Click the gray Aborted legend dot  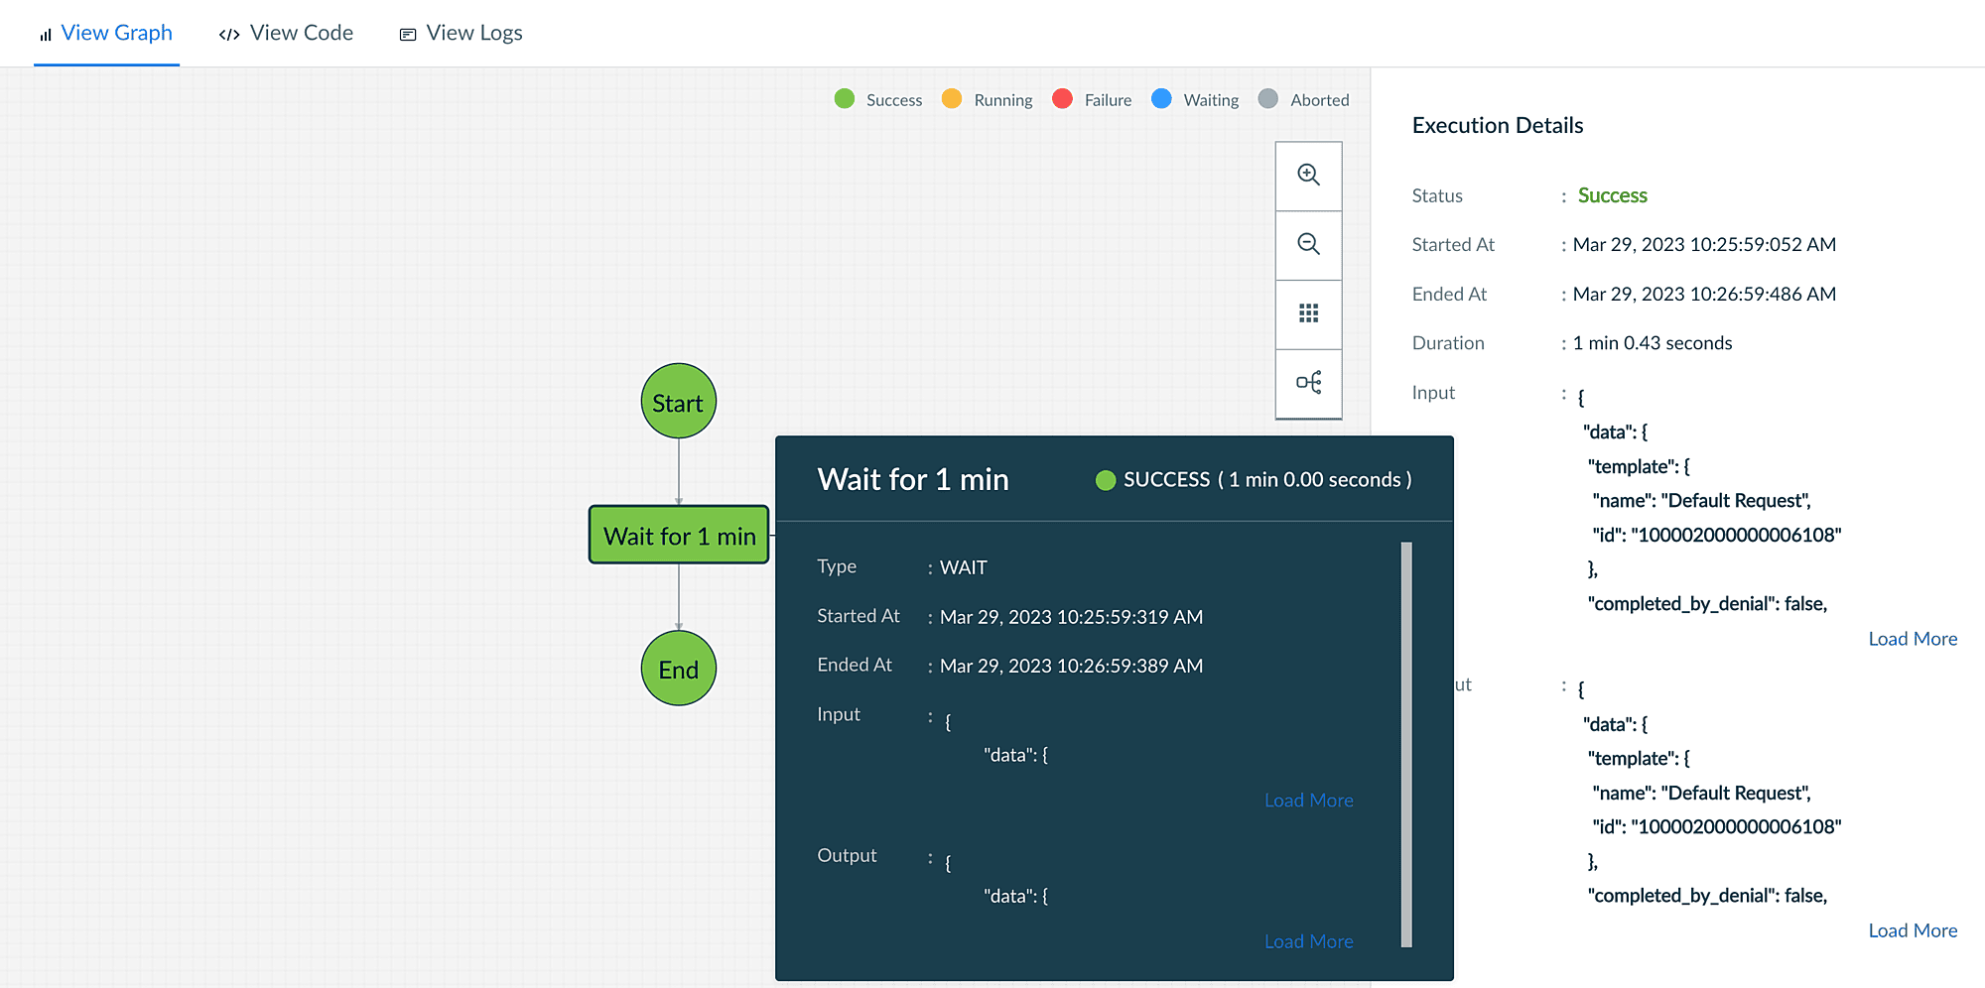point(1267,99)
